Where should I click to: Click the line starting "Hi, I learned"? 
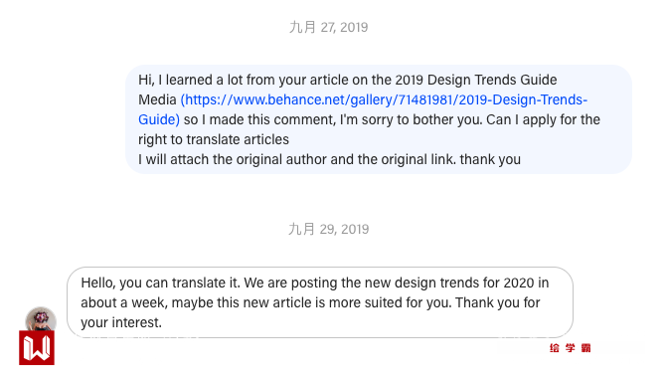(348, 80)
